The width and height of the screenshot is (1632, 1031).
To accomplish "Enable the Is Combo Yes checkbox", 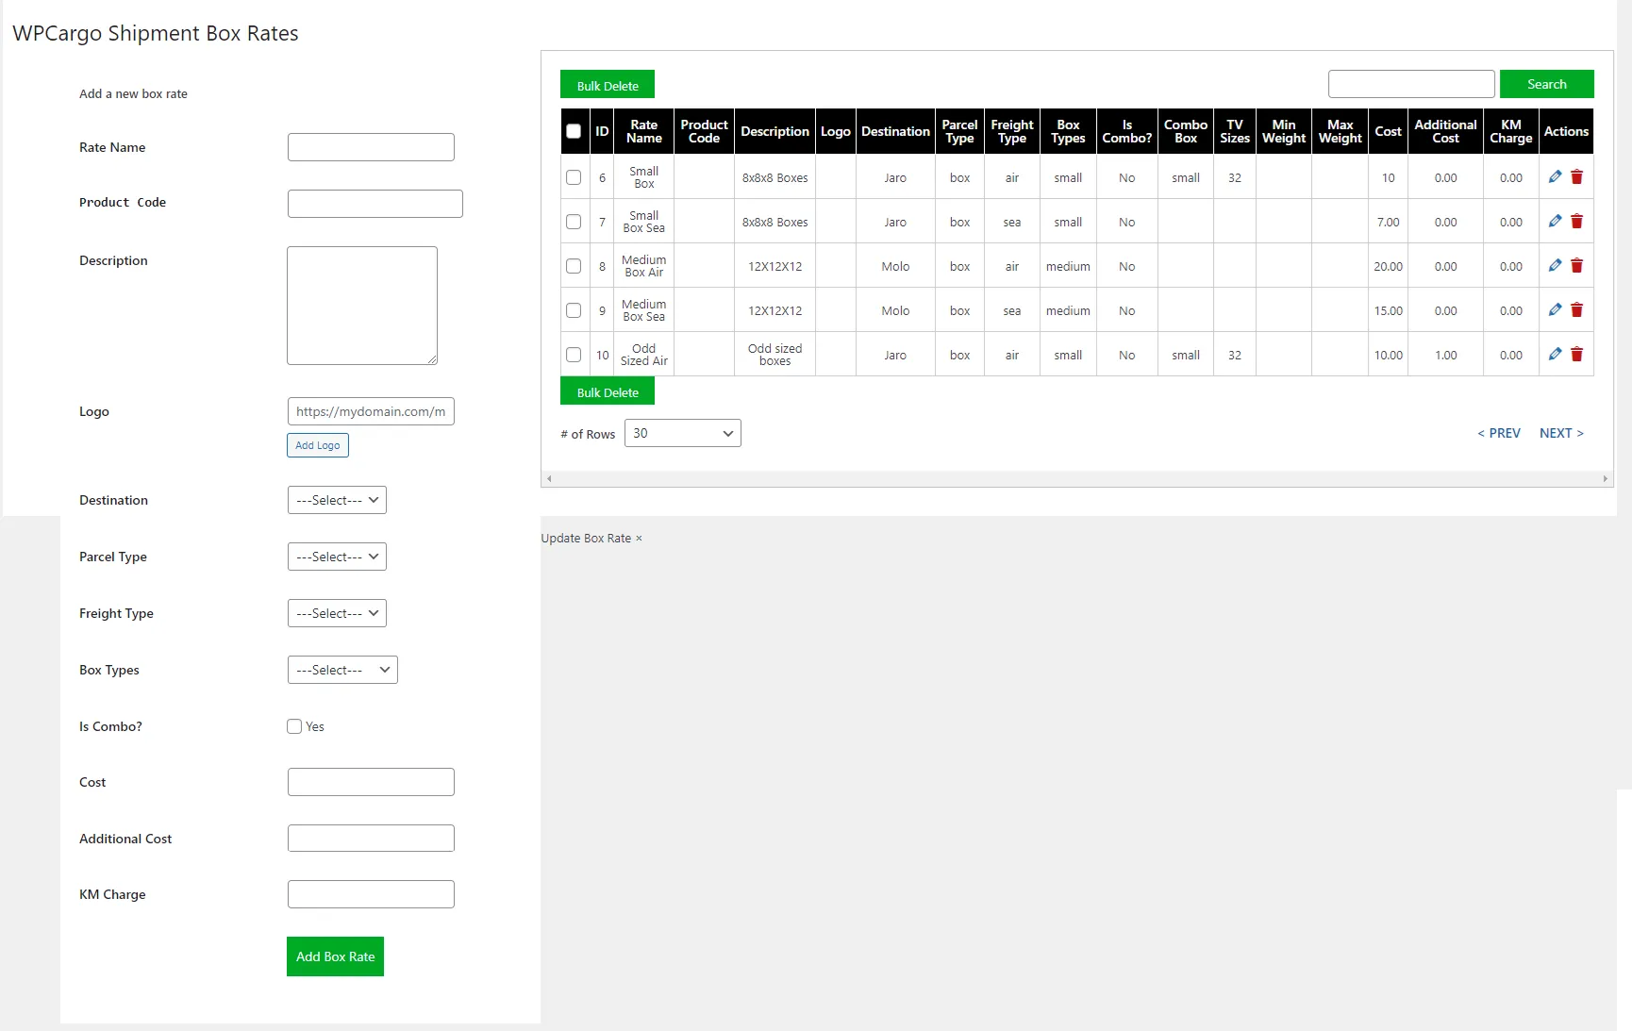I will (x=294, y=726).
